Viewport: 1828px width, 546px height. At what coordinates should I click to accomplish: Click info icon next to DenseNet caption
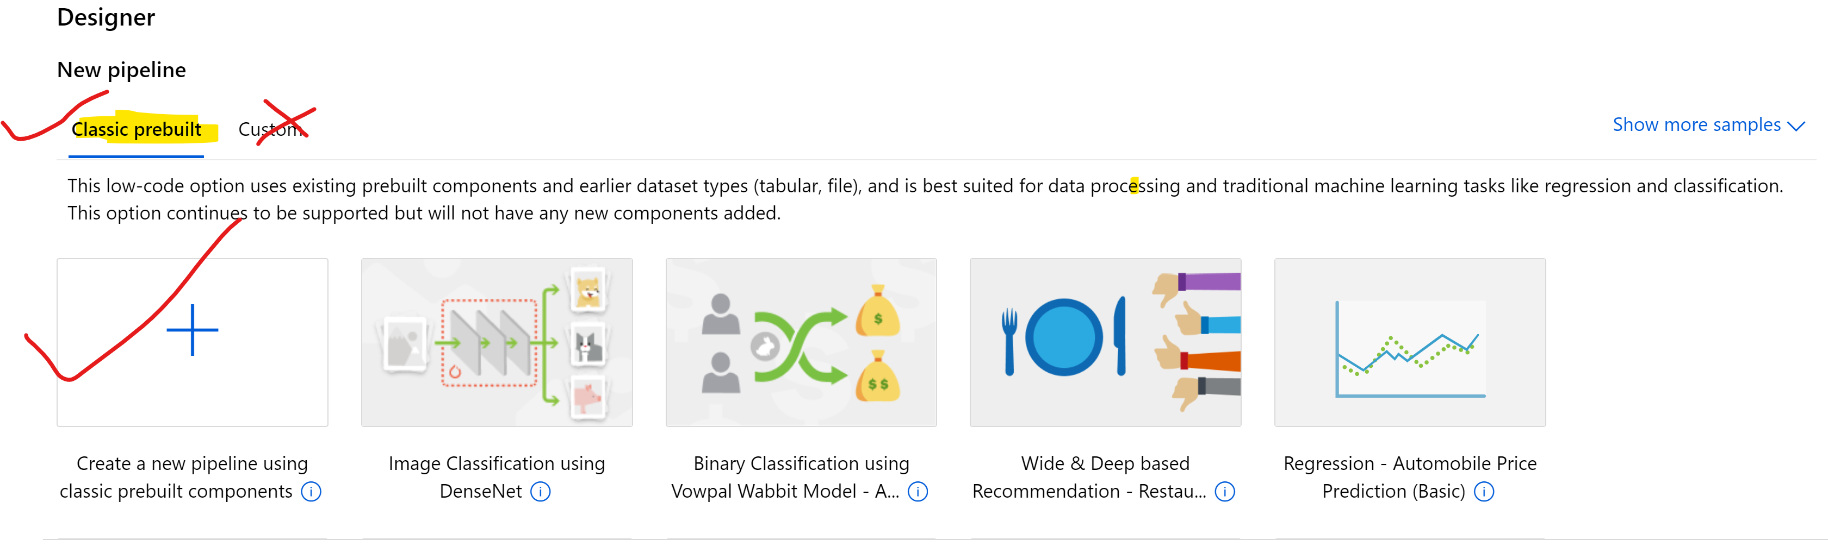(541, 491)
